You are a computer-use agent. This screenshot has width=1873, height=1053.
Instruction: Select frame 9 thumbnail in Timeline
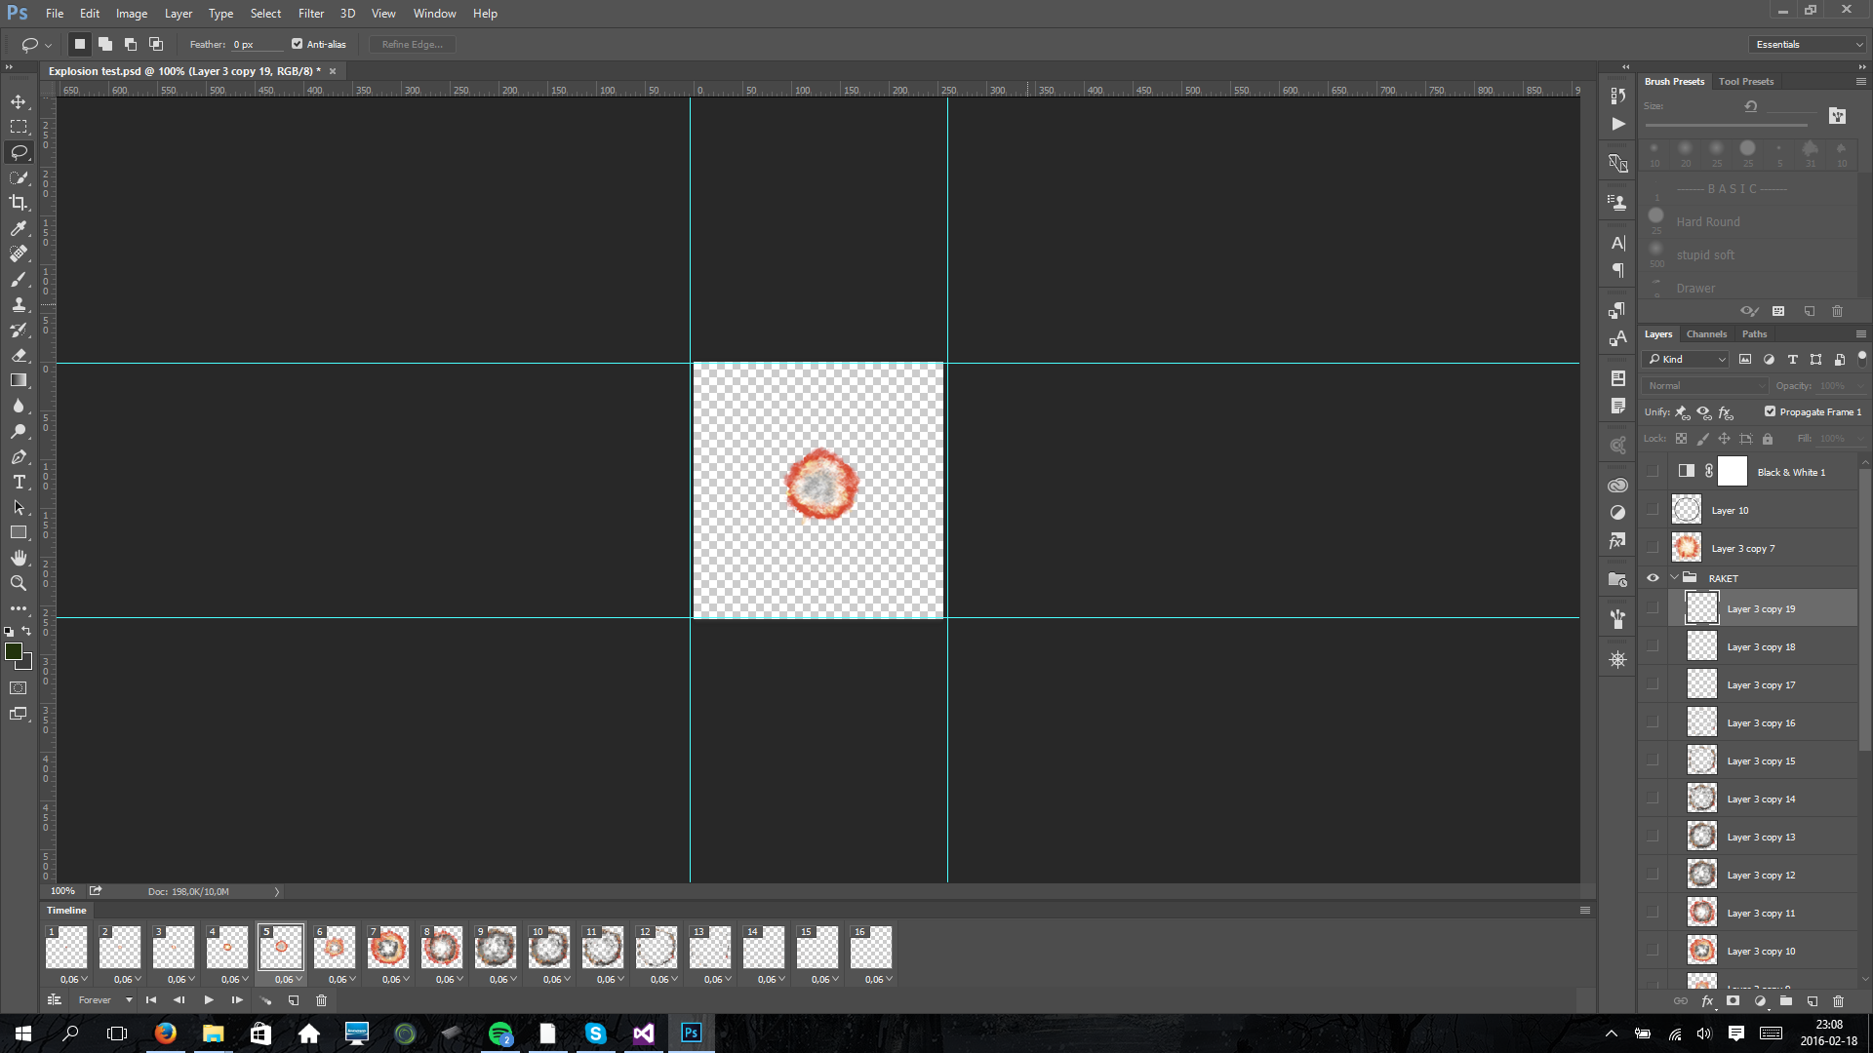click(496, 947)
